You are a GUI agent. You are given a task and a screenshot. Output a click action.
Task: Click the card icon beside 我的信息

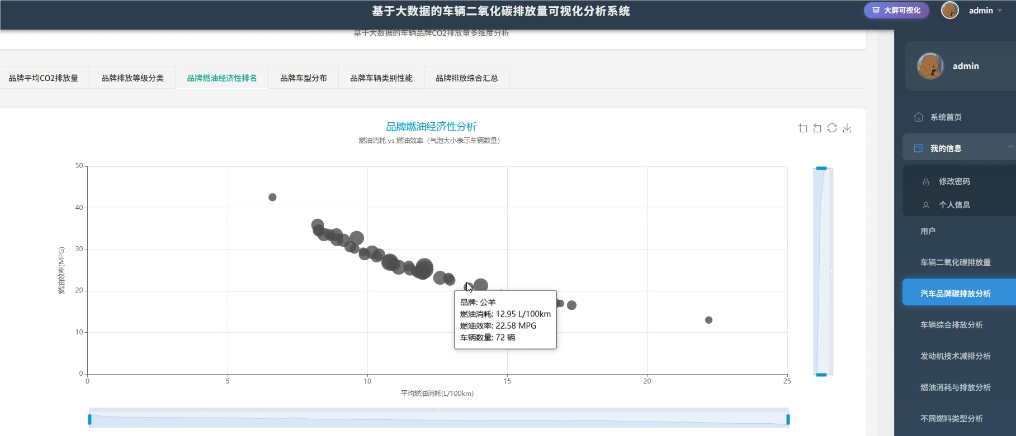click(919, 148)
